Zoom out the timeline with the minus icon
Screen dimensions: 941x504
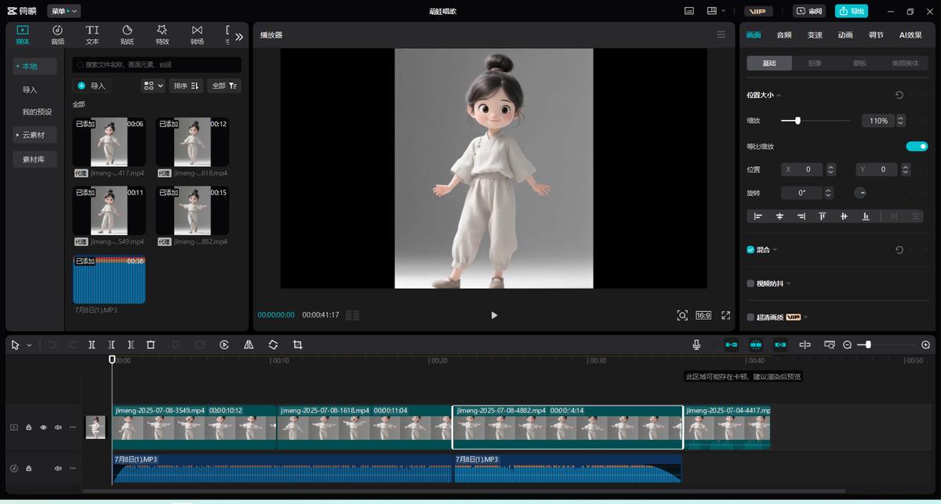point(847,345)
